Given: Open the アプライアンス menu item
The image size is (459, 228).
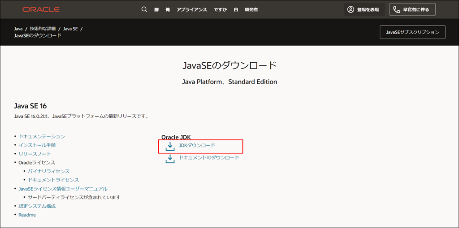Looking at the screenshot, I should coord(192,10).
